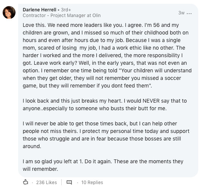The image size is (202, 189).
Task: View the 236 Likes reactions list
Action: click(x=47, y=183)
